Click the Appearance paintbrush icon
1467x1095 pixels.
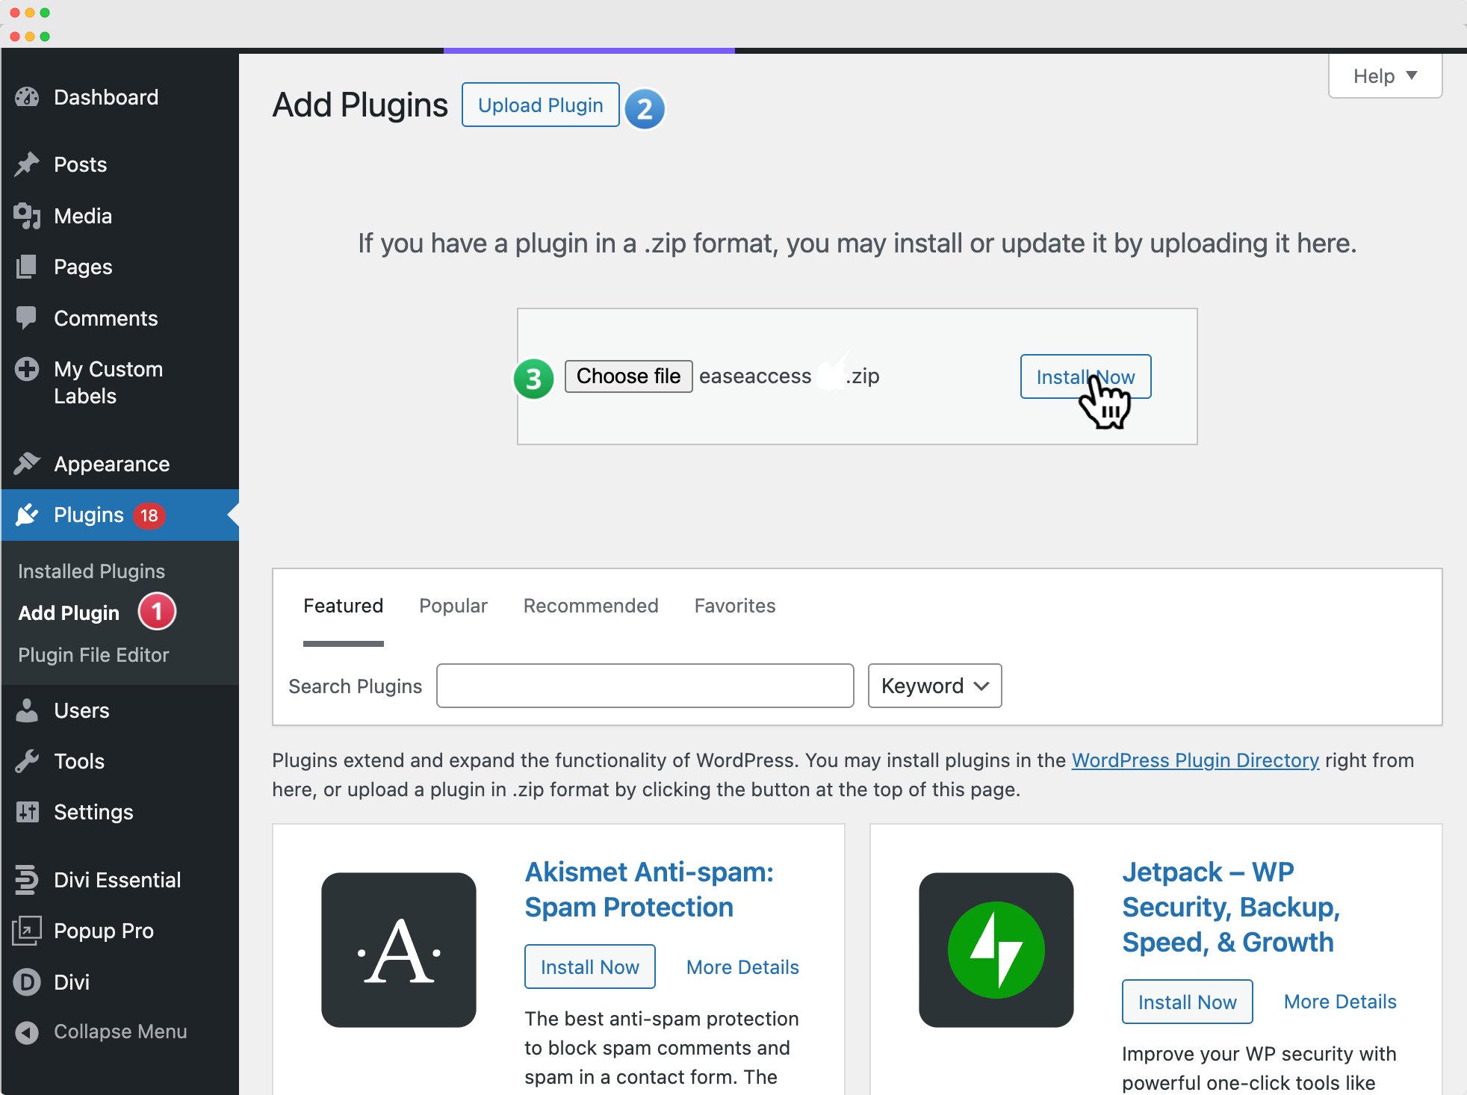point(27,464)
